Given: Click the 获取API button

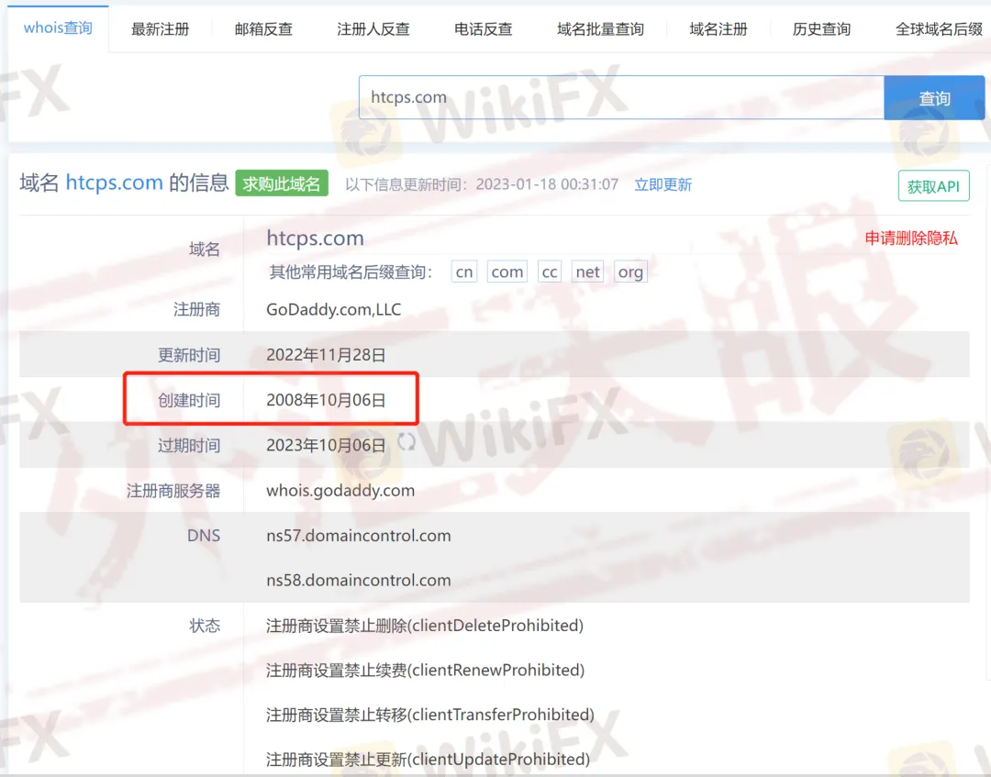Looking at the screenshot, I should (x=933, y=186).
